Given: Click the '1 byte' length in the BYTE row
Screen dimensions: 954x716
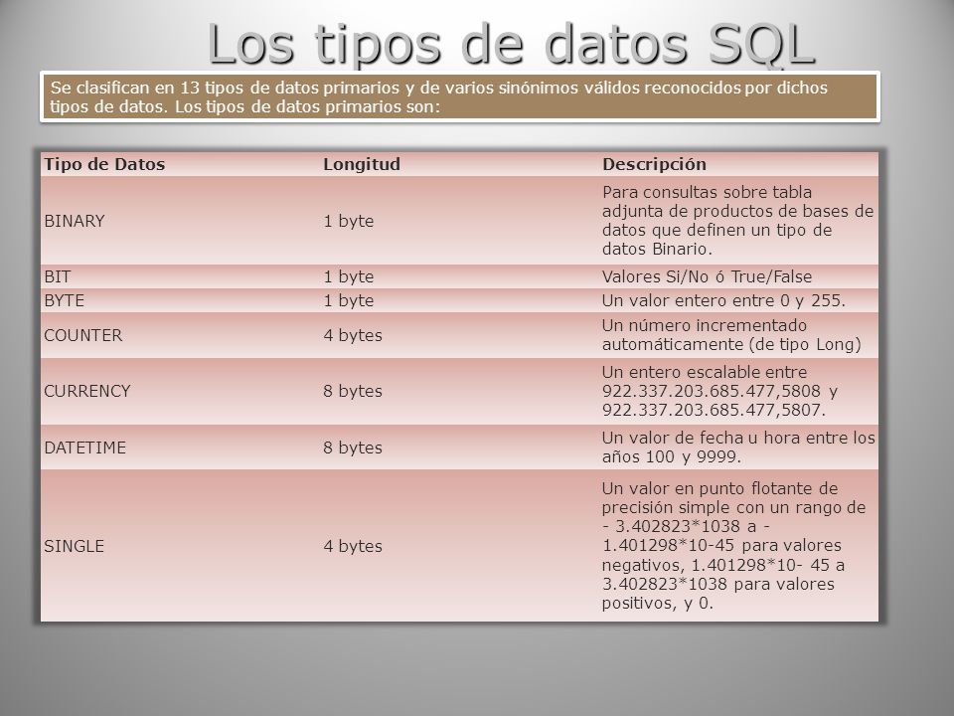Looking at the screenshot, I should [349, 300].
